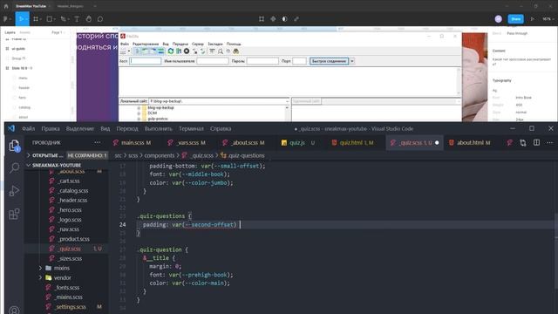
Task: Expand the mixins folder in VS Code explorer
Action: click(41, 268)
